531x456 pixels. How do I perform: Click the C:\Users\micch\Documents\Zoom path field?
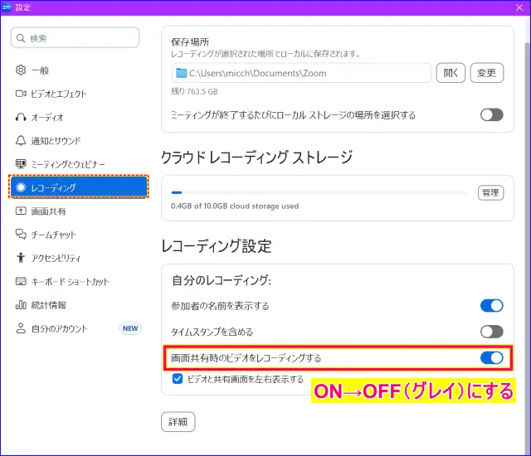(301, 73)
